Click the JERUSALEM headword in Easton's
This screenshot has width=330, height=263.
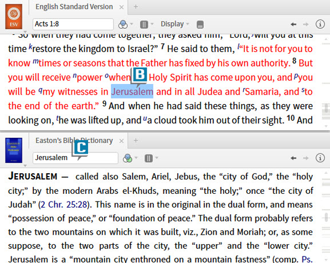pos(33,176)
